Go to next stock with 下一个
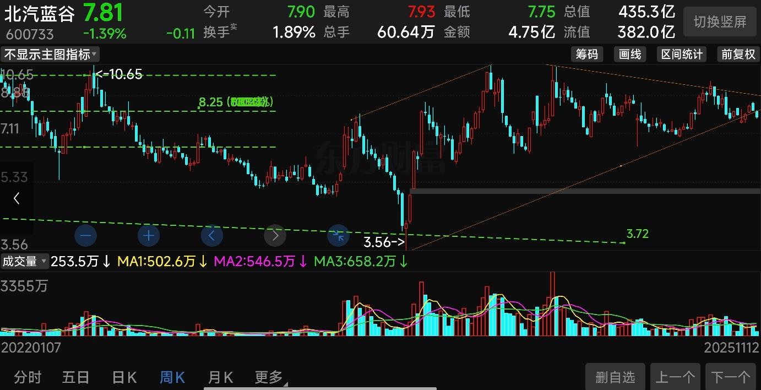 [x=731, y=377]
